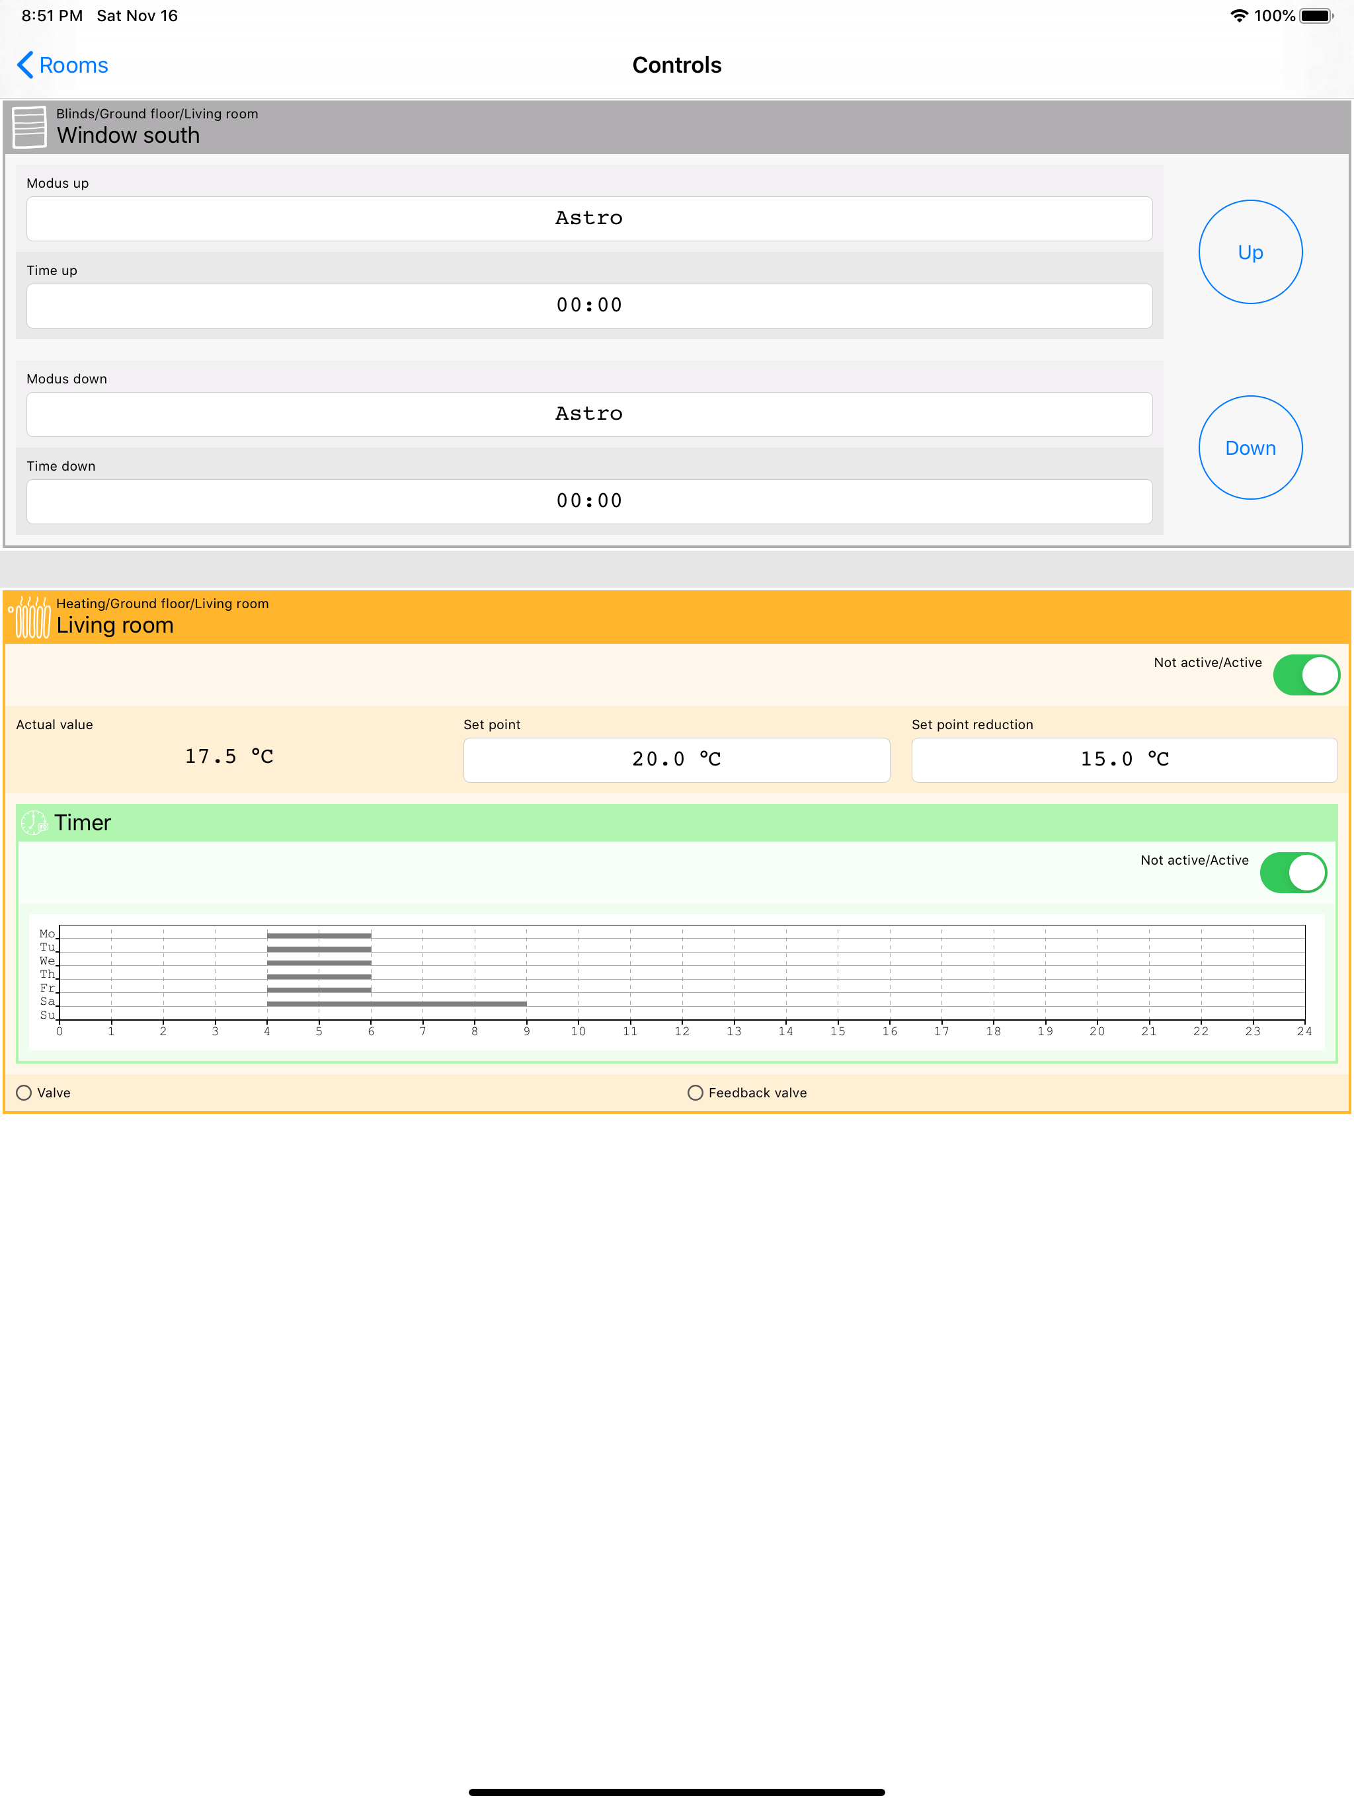Click Monday timer bar in the chart
The image size is (1354, 1806).
tap(319, 935)
